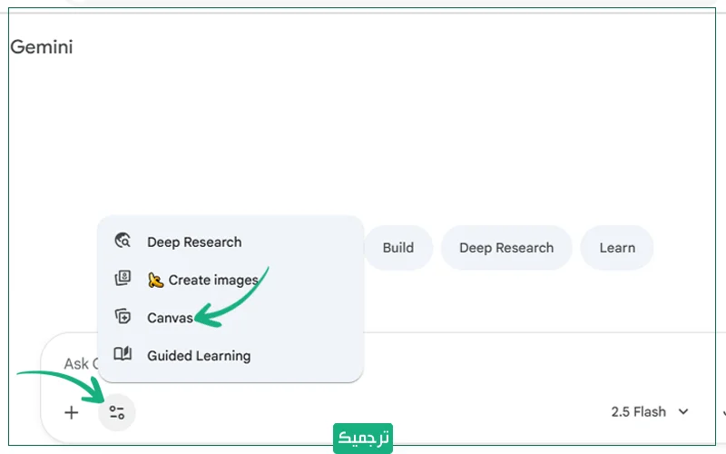Click the plus icon to add files
Viewport: 726px width, 454px height.
(x=72, y=412)
